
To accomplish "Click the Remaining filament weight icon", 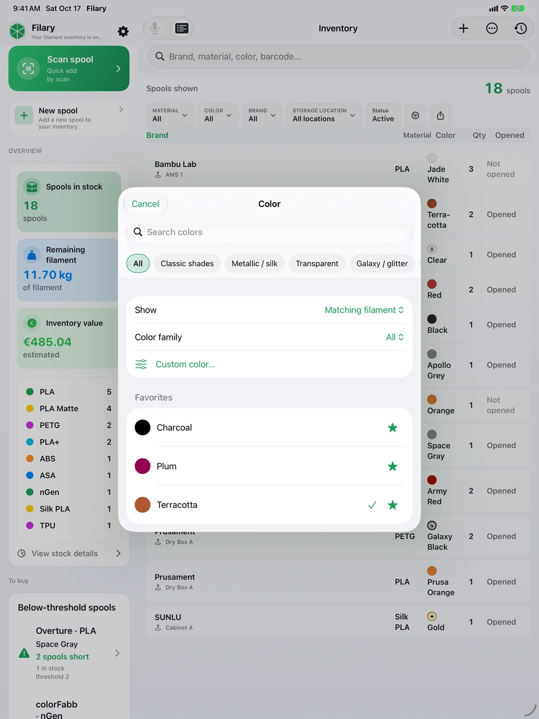I will coord(32,254).
